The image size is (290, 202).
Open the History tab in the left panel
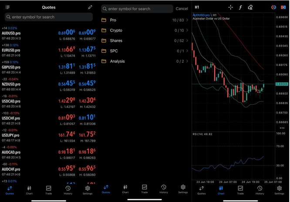68,190
